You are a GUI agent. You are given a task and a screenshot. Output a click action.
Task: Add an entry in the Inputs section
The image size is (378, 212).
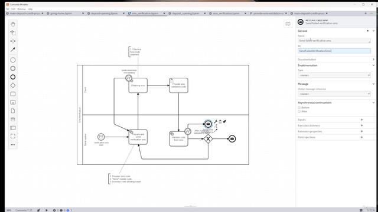361,120
